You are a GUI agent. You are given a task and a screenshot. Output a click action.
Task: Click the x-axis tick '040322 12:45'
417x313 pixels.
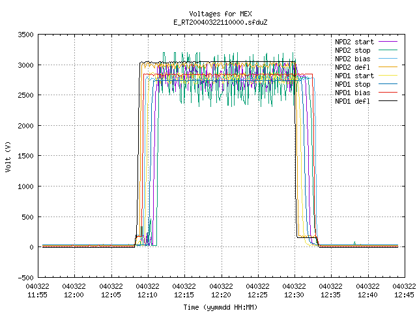point(404,291)
